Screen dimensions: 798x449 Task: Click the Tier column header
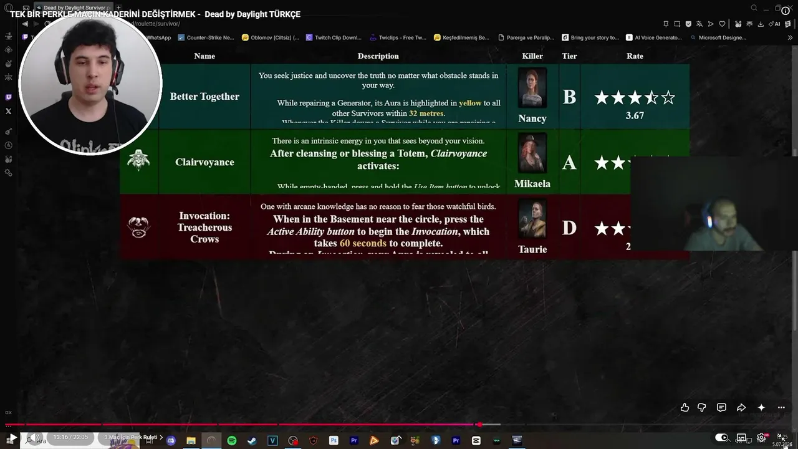(x=569, y=56)
